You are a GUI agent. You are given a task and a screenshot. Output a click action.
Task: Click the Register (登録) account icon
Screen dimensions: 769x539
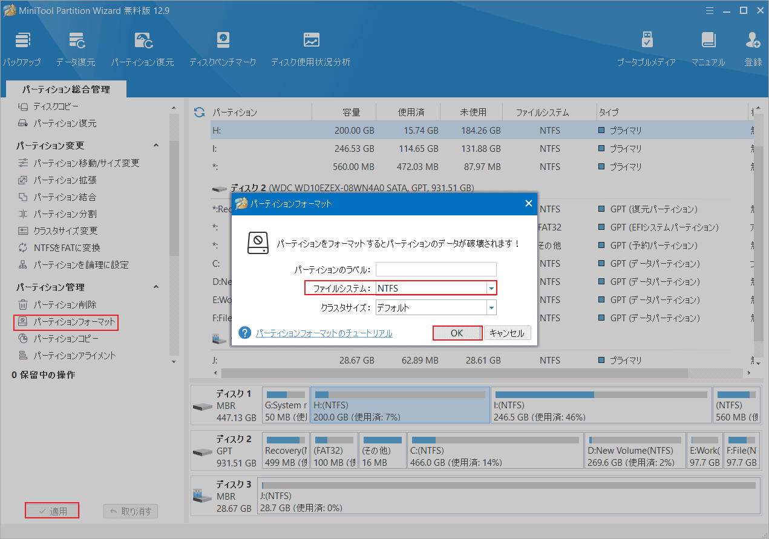tap(753, 48)
